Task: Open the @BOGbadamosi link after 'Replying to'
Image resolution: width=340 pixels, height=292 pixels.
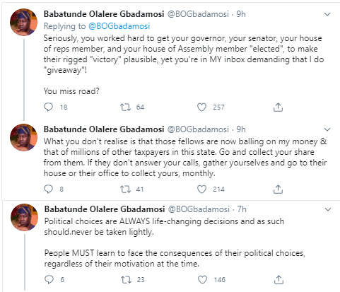Action: [119, 26]
